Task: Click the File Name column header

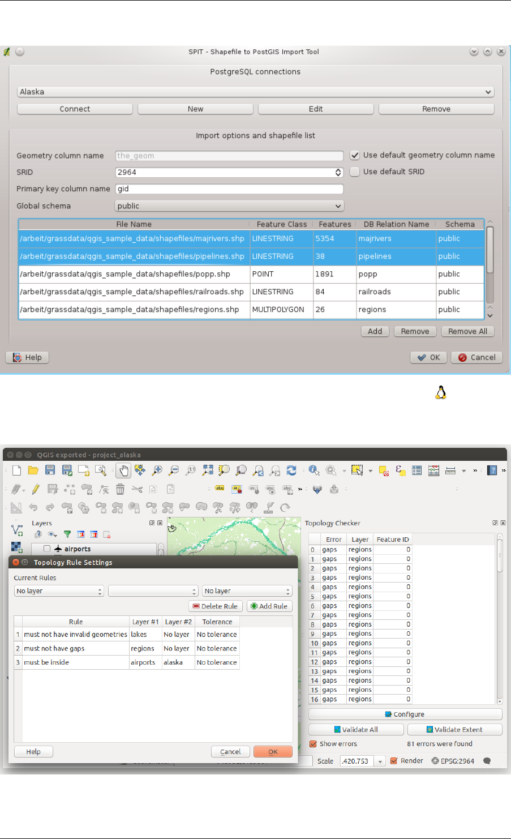Action: [134, 224]
